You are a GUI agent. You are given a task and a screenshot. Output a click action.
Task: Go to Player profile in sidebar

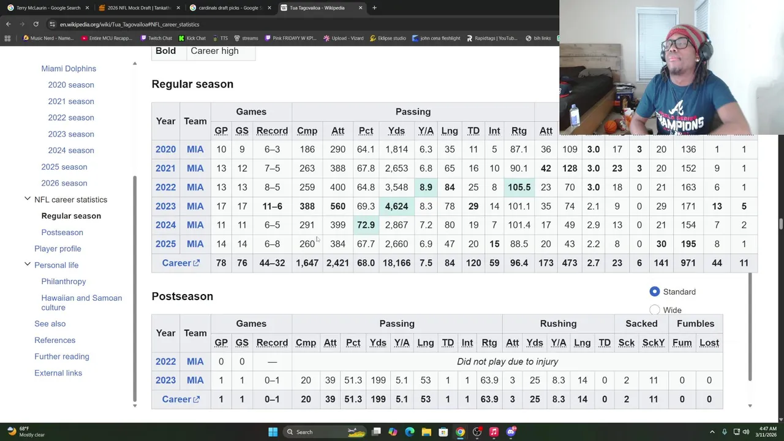pos(58,249)
